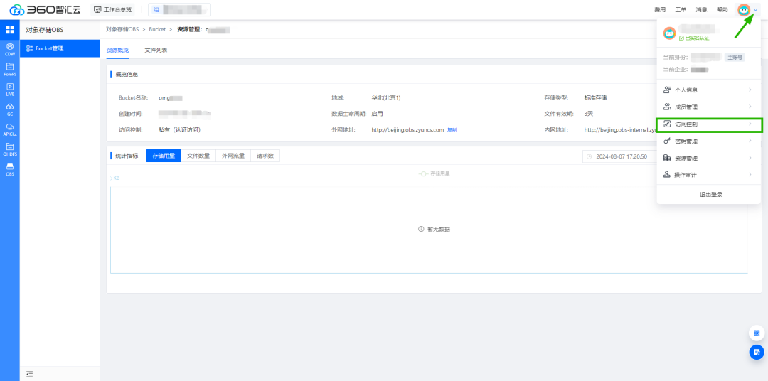Click the floating QR code icon
The image size is (768, 381).
[757, 333]
